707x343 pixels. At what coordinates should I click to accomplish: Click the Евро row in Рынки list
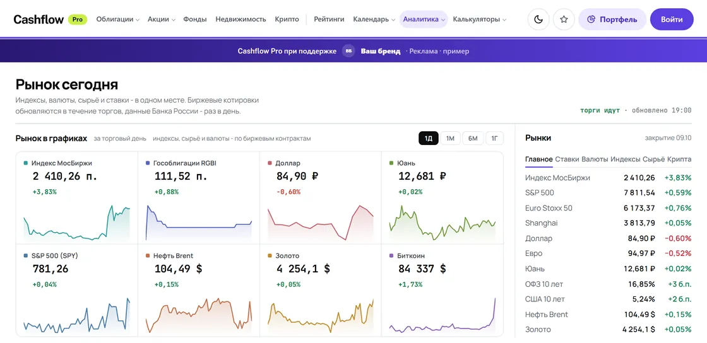click(x=609, y=254)
